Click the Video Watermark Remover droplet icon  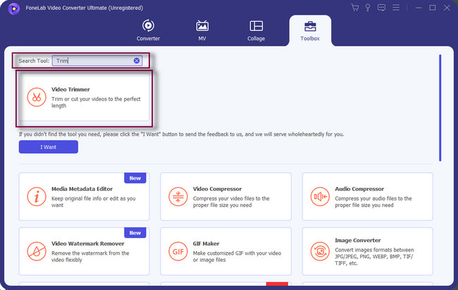click(x=37, y=251)
